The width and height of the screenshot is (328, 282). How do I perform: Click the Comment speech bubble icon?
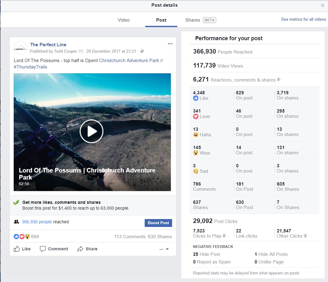coord(43,249)
